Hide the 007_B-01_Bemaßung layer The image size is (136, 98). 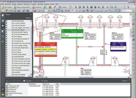6,21
